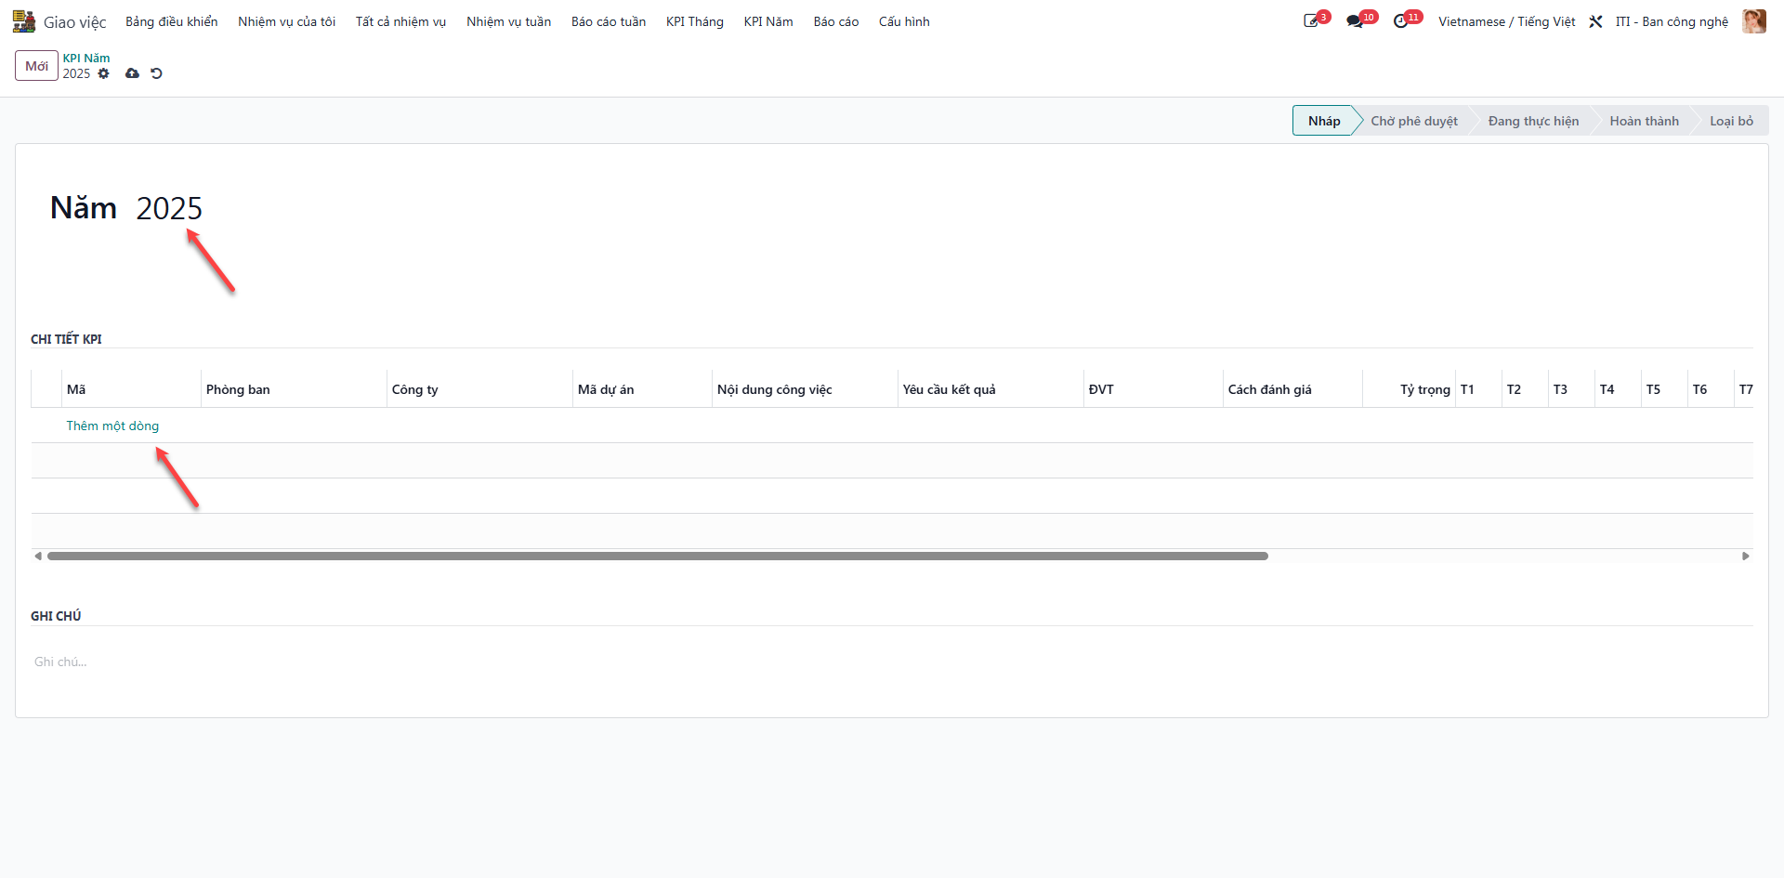This screenshot has height=878, width=1784.
Task: Open Nhiệm vụ của tôi menu
Action: 286,21
